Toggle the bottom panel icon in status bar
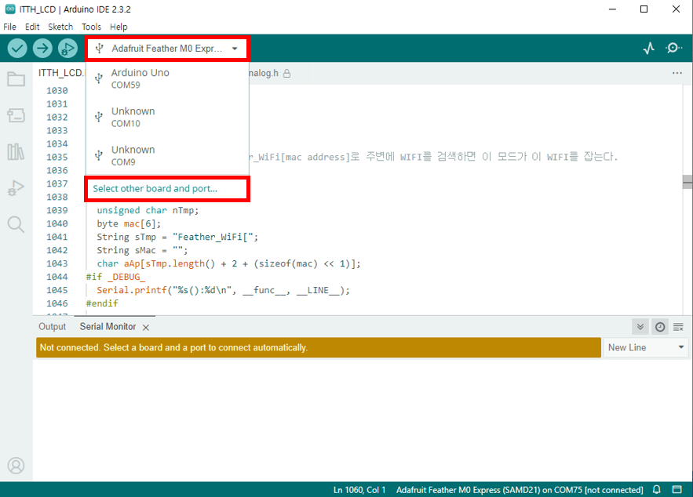This screenshot has width=693, height=497. pyautogui.click(x=677, y=489)
